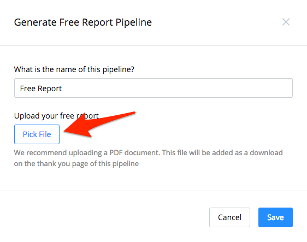Click the red arrow annotation

(x=99, y=125)
